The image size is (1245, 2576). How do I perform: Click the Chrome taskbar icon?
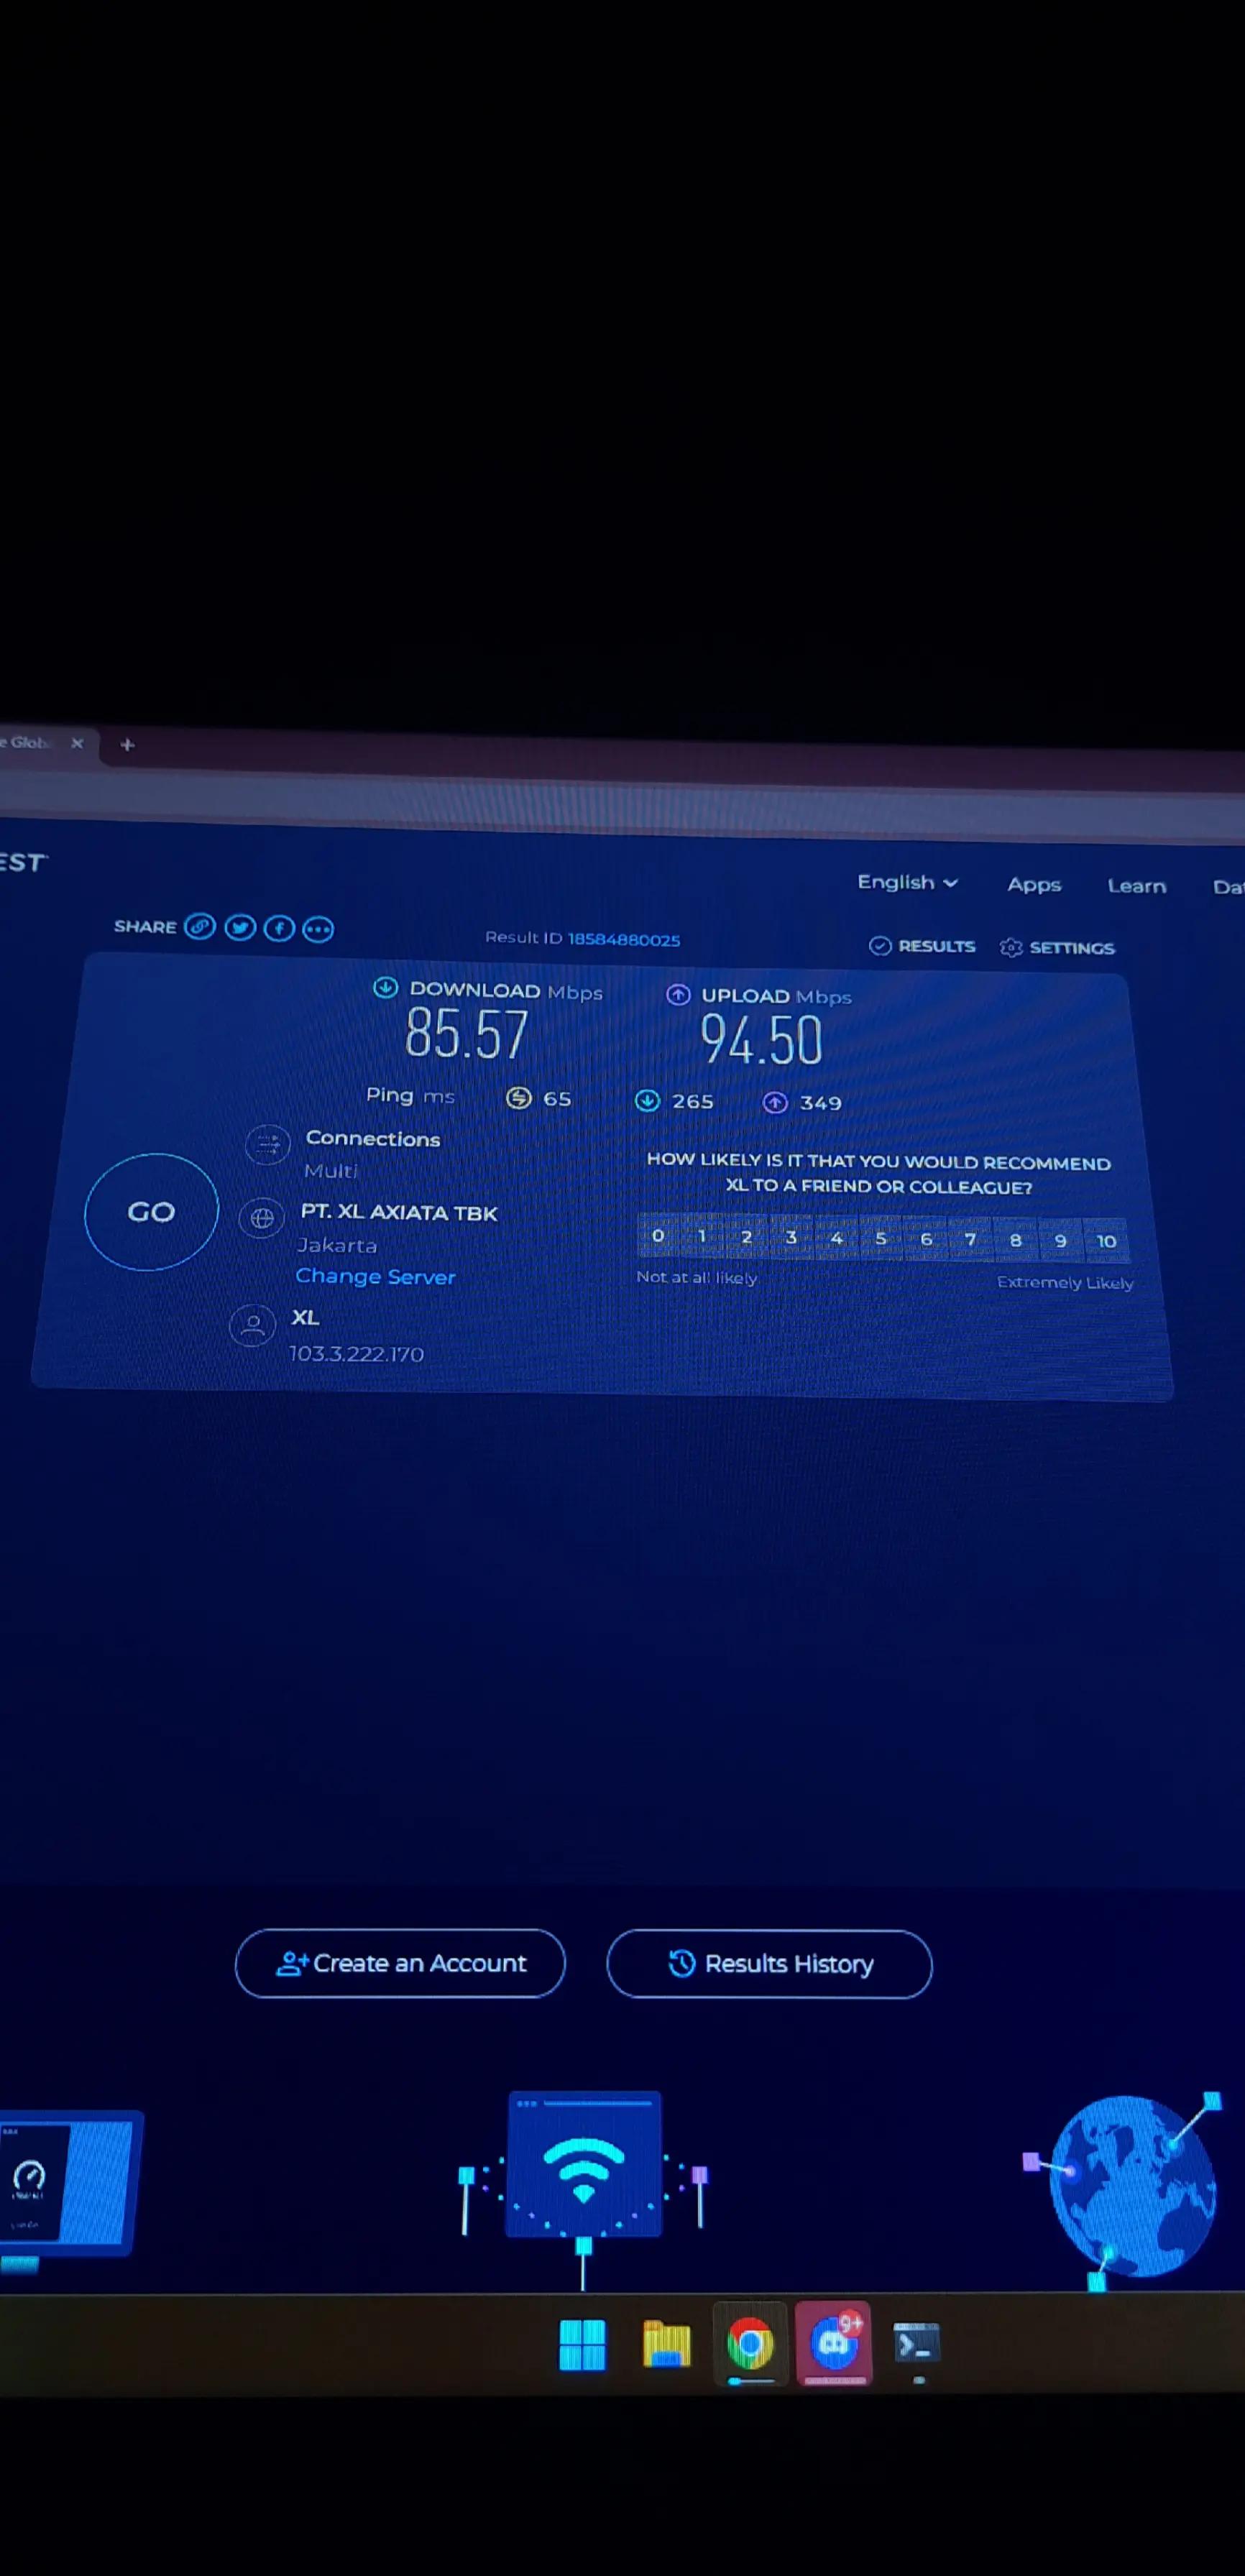click(x=750, y=2345)
